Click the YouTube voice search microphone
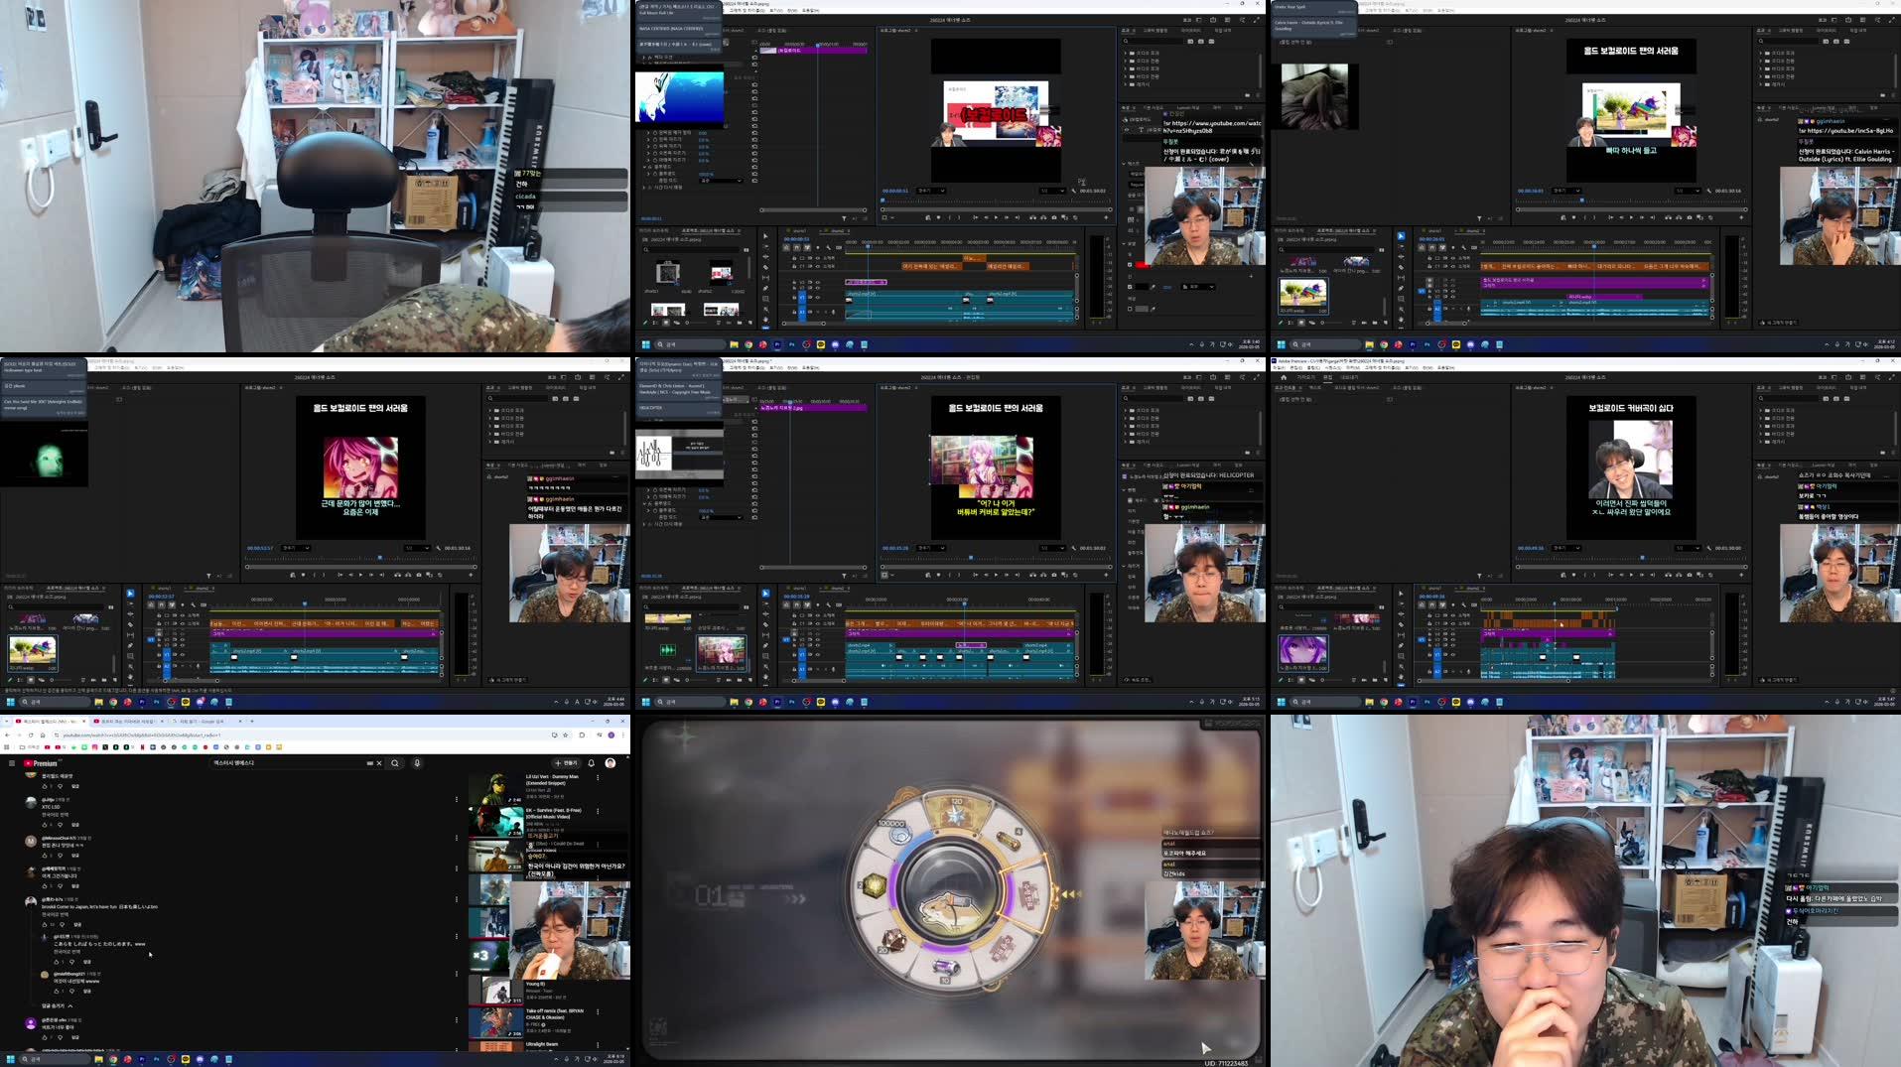 417,763
